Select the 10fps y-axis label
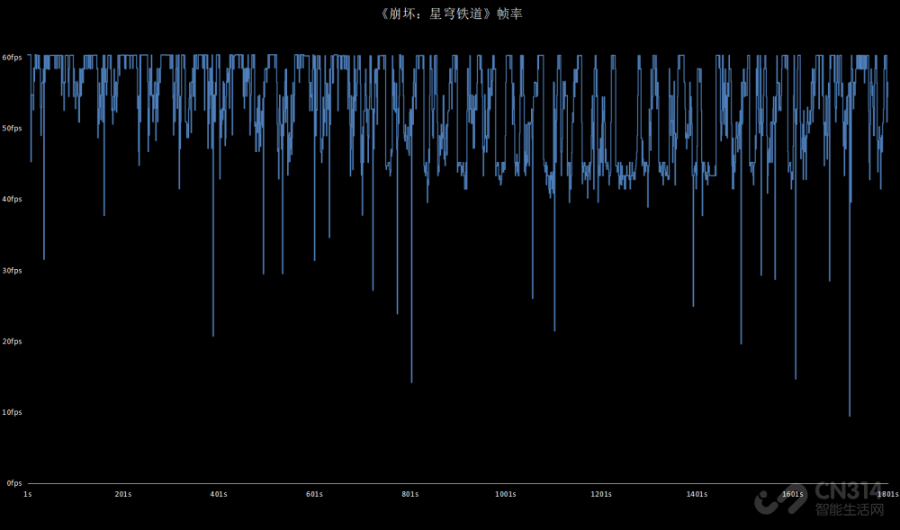This screenshot has width=900, height=530. 12,412
